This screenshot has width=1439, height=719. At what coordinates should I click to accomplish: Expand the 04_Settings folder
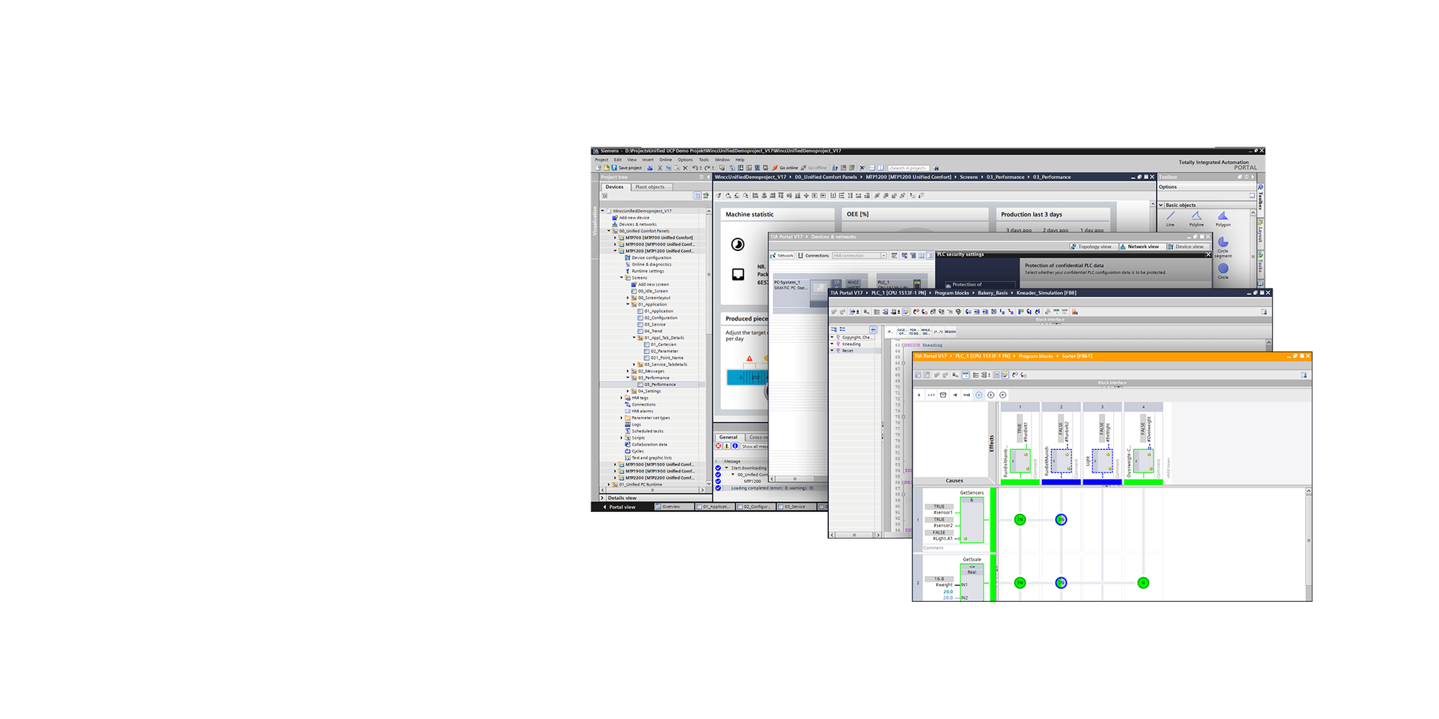click(x=627, y=391)
